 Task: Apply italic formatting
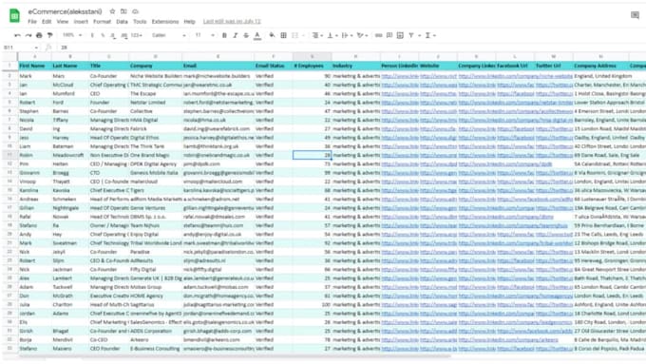(236, 35)
